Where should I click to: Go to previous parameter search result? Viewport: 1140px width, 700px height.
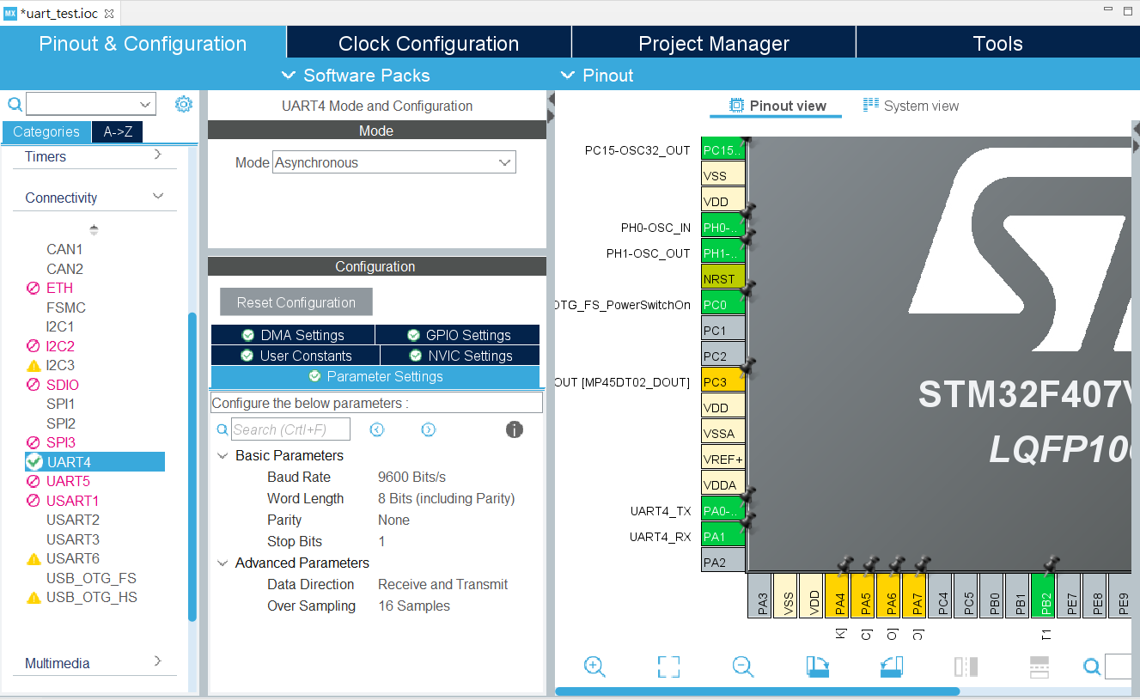pyautogui.click(x=376, y=429)
